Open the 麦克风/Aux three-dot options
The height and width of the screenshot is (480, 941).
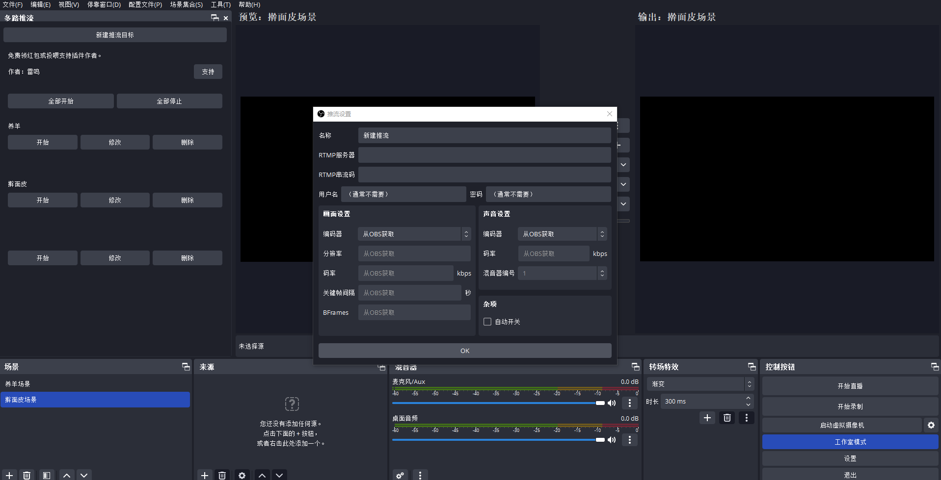click(x=630, y=403)
